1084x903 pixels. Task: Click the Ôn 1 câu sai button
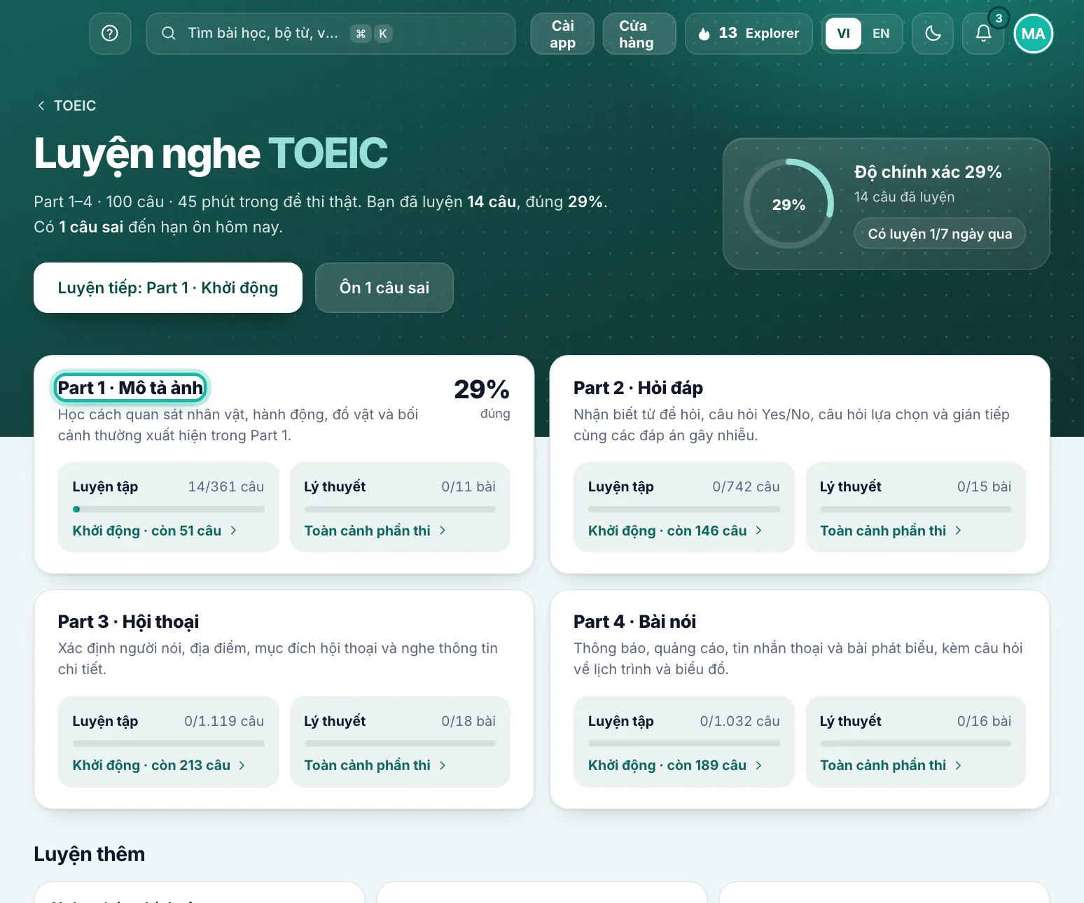point(384,288)
